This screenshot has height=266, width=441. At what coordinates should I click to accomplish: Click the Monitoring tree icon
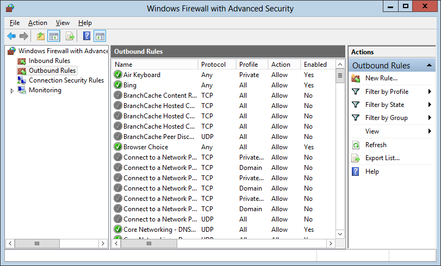click(x=22, y=90)
